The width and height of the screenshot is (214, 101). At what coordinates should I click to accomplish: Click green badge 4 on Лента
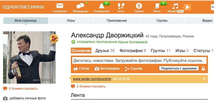coord(163,3)
